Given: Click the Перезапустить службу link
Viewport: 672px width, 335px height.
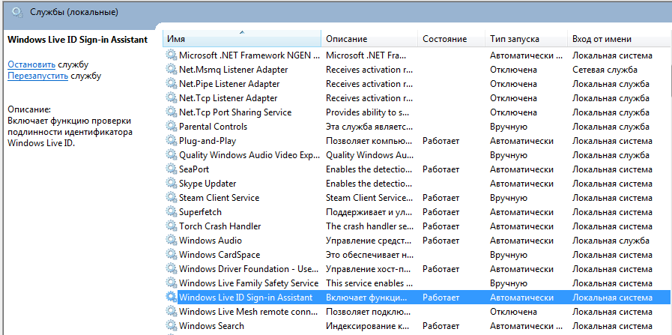Looking at the screenshot, I should [37, 76].
